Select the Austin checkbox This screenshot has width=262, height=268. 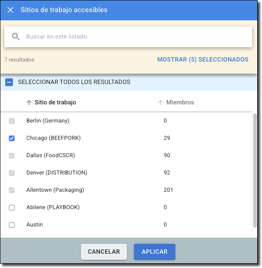point(12,225)
